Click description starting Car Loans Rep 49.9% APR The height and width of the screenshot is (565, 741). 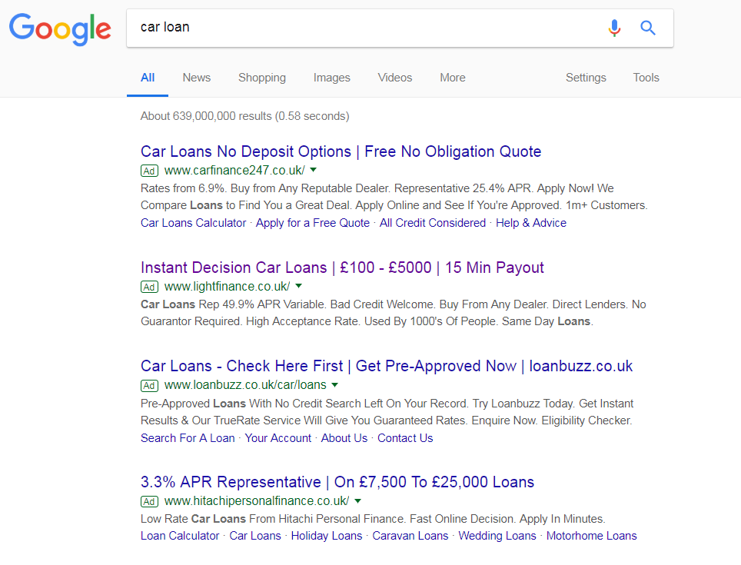pyautogui.click(x=394, y=313)
